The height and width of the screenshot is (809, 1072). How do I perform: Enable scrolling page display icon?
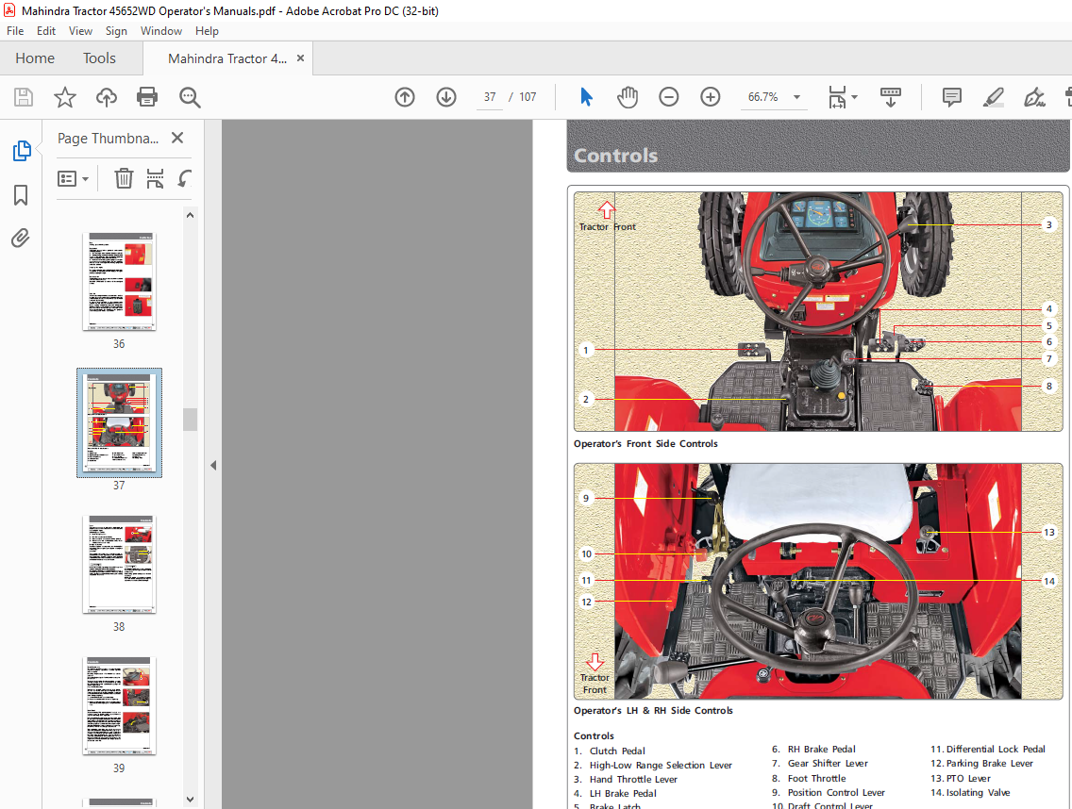coord(890,97)
